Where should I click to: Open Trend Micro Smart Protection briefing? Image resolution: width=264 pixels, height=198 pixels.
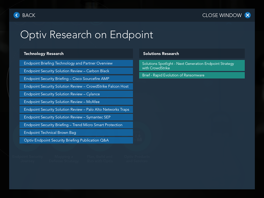coord(76,125)
